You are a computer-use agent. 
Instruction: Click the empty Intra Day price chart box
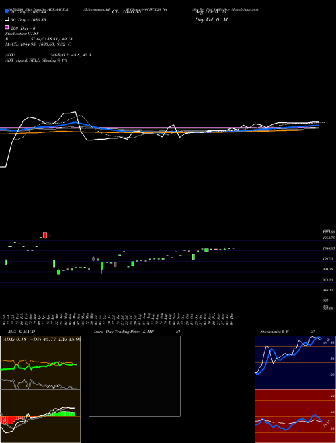point(134,376)
